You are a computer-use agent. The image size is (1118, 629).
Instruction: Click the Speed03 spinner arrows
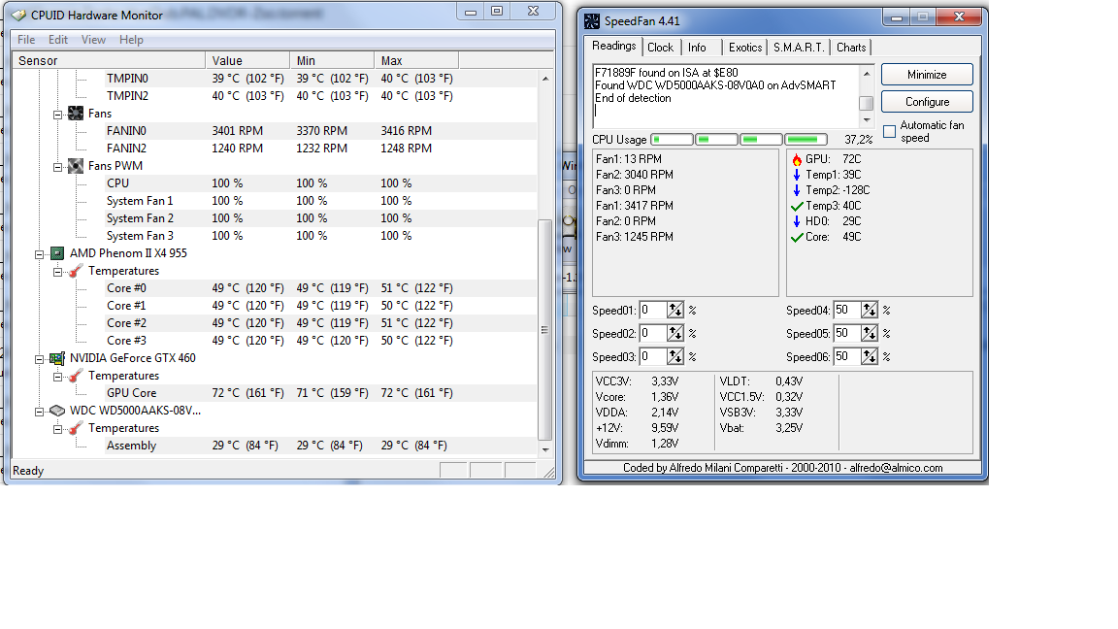(x=675, y=356)
